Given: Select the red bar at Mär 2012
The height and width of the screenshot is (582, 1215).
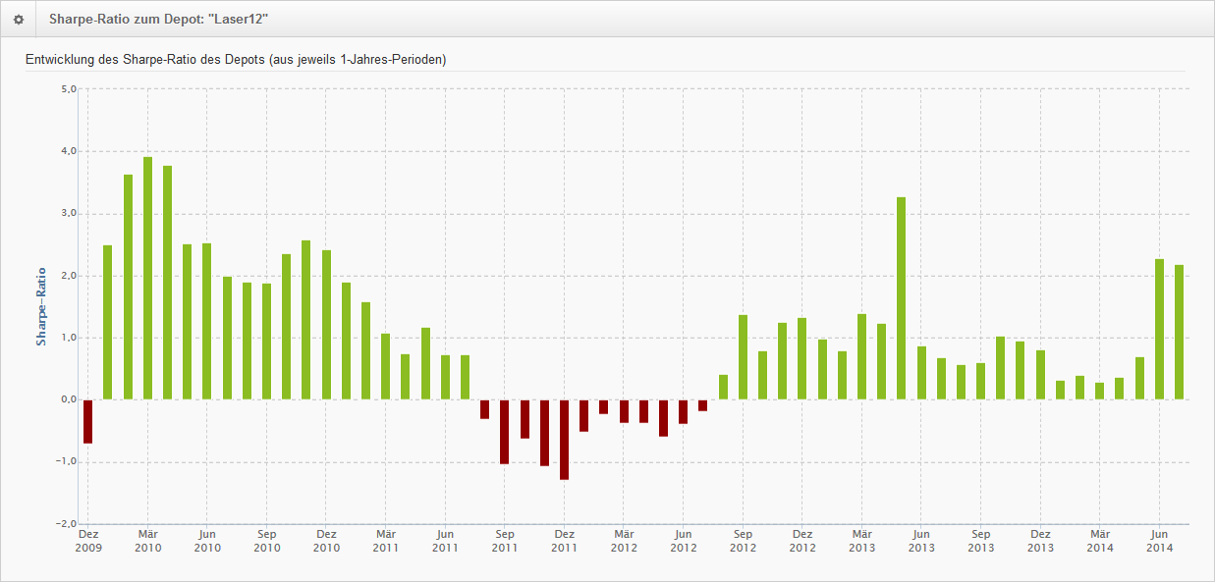Looking at the screenshot, I should tap(624, 410).
